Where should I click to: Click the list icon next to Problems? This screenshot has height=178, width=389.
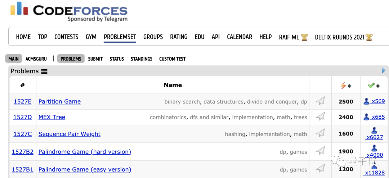click(x=44, y=71)
